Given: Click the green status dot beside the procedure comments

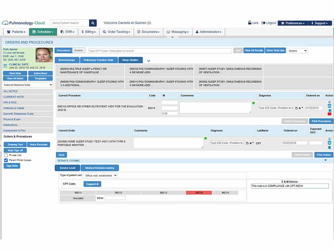Looking at the screenshot, I should pos(253,103).
